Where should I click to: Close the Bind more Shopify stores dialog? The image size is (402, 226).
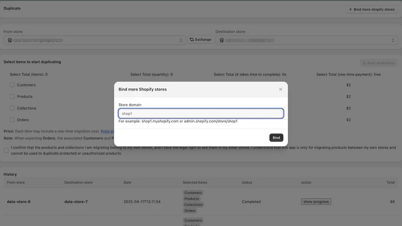(x=280, y=89)
